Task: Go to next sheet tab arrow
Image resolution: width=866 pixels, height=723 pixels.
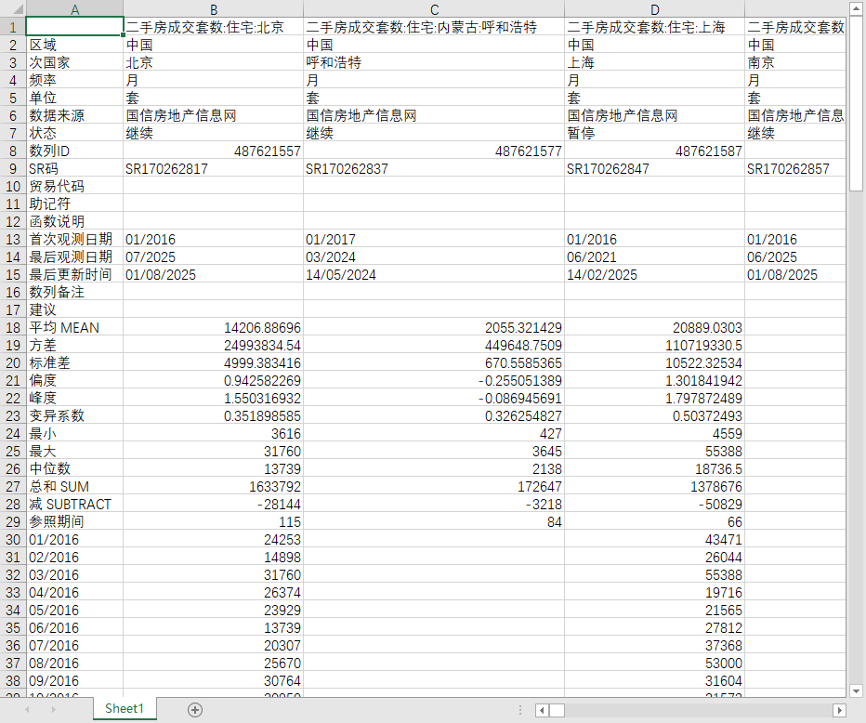Action: (54, 709)
